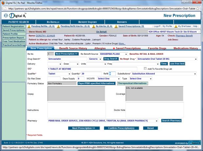The height and width of the screenshot is (151, 203).
Task: Expand the Qualifier Tablet dropdown
Action: (69, 74)
